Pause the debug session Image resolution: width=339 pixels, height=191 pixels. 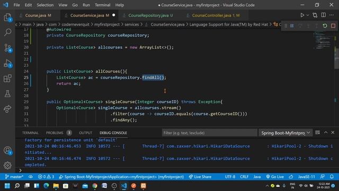pos(292,26)
